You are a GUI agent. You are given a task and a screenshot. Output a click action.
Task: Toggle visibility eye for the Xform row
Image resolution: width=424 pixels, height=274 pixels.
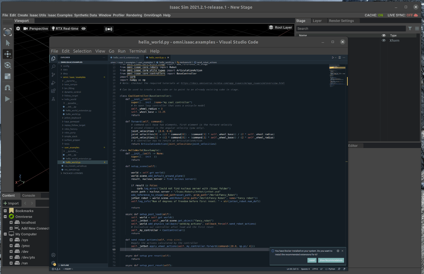(x=384, y=40)
